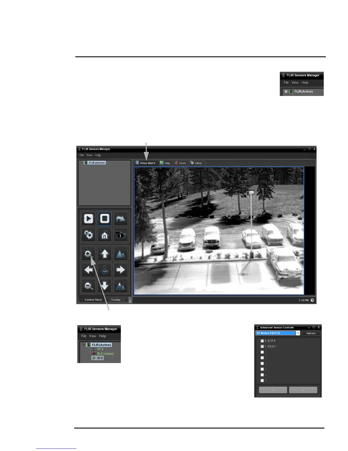Click the < previous button in Advanced Sensor Controls
Screen dimensions: 348x451
coord(273,390)
